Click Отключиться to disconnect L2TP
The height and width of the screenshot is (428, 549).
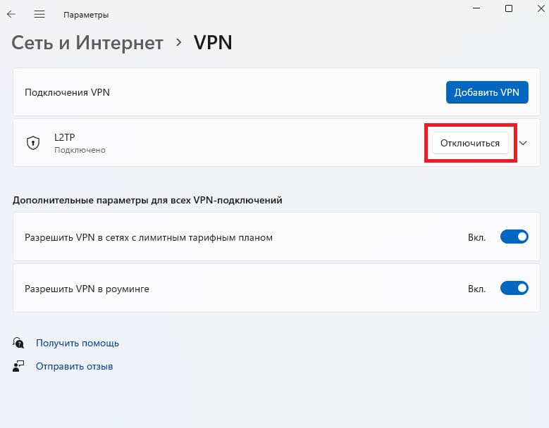tap(470, 143)
